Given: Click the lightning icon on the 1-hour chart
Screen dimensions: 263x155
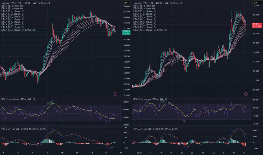Looking at the screenshot, I should pyautogui.click(x=115, y=94).
